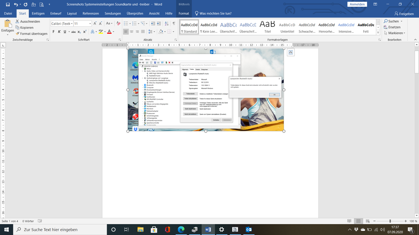
Task: Toggle italic formatting (K)
Action: [x=59, y=32]
